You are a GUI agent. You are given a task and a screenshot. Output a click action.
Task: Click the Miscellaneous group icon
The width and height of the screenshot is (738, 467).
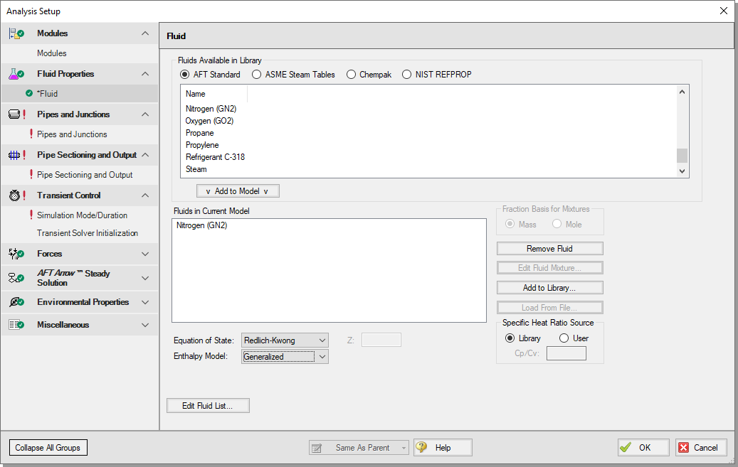[16, 325]
